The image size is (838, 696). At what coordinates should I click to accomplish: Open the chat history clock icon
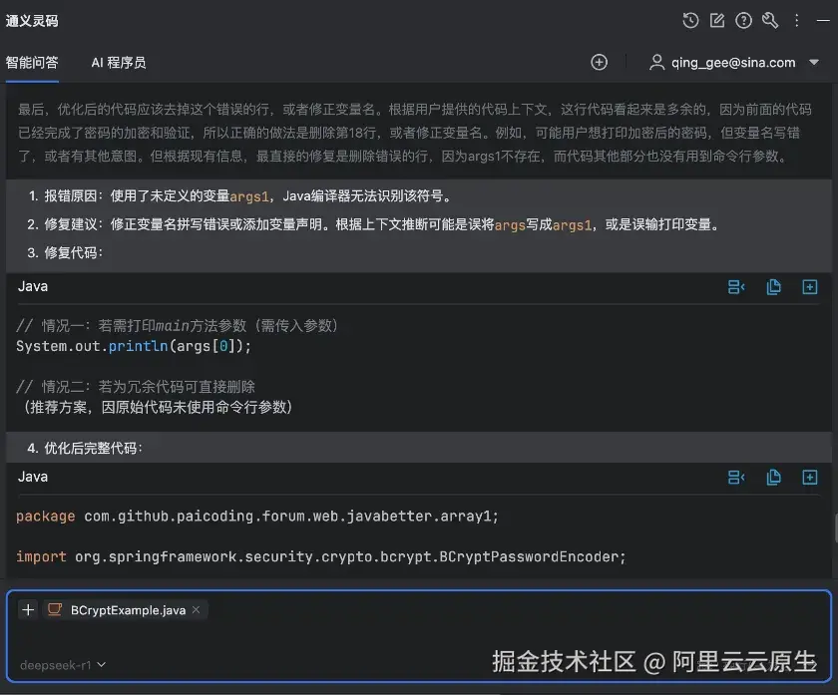(x=690, y=20)
